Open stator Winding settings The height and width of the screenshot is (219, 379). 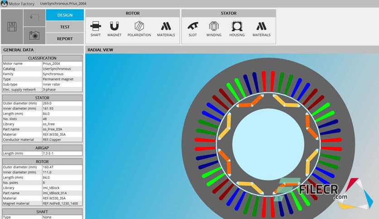[214, 29]
